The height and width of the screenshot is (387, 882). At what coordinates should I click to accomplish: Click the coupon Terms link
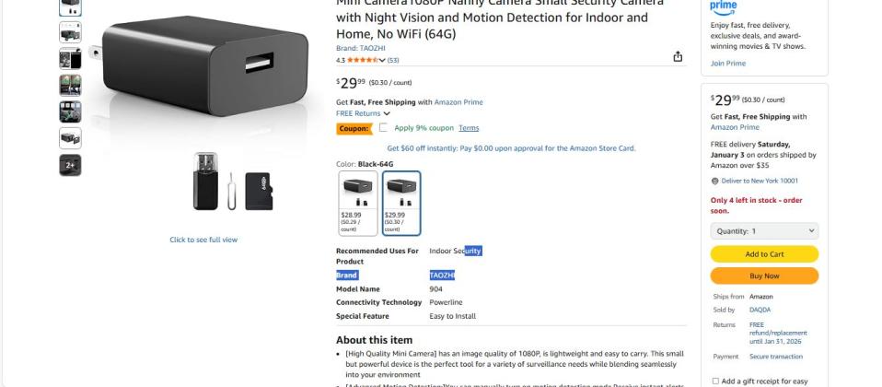pyautogui.click(x=469, y=128)
